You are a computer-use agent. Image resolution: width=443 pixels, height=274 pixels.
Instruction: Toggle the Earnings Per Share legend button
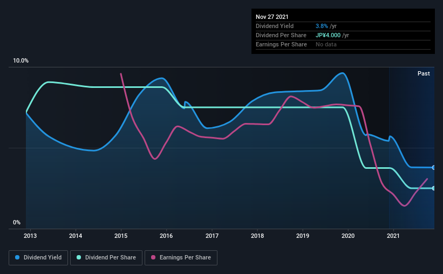point(181,258)
